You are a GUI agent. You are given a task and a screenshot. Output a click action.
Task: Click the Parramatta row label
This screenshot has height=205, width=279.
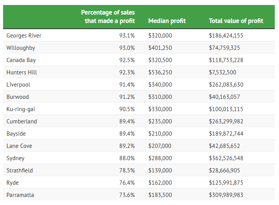[x=20, y=195]
